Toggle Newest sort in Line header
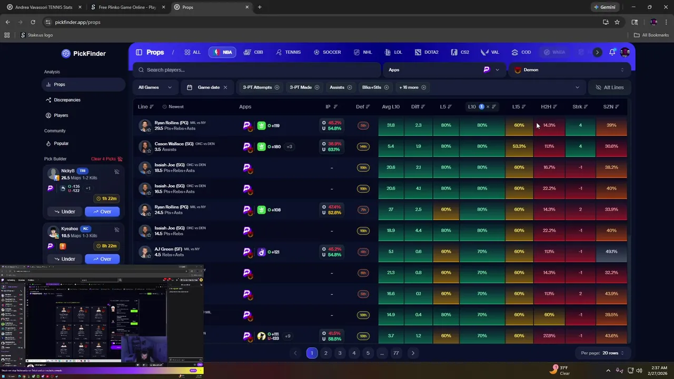 coord(173,107)
